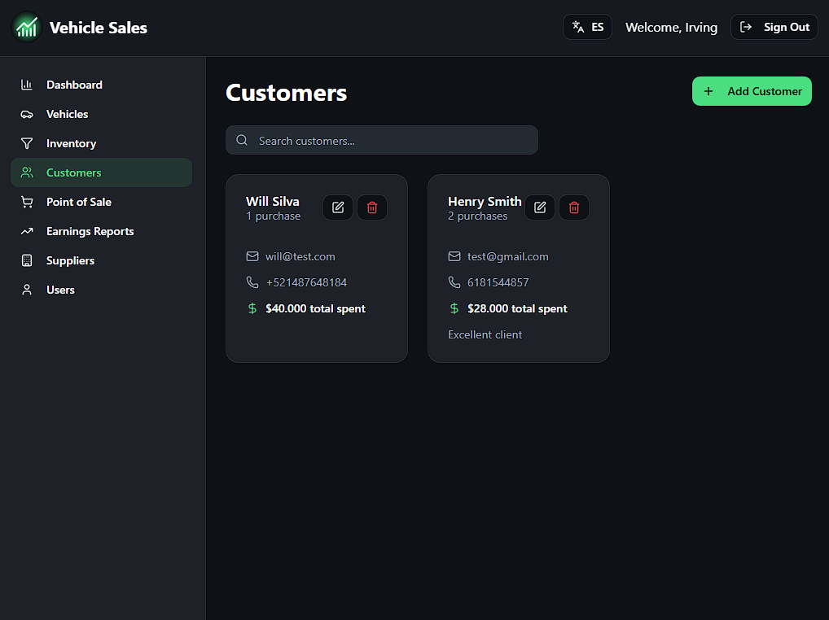Click the plus icon in Add Customer
The width and height of the screenshot is (829, 620).
pos(708,91)
